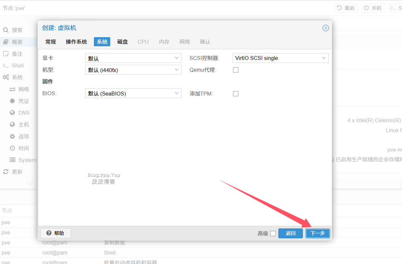This screenshot has width=402, height=264.
Task: Click the Back button in wizard
Action: [290, 233]
